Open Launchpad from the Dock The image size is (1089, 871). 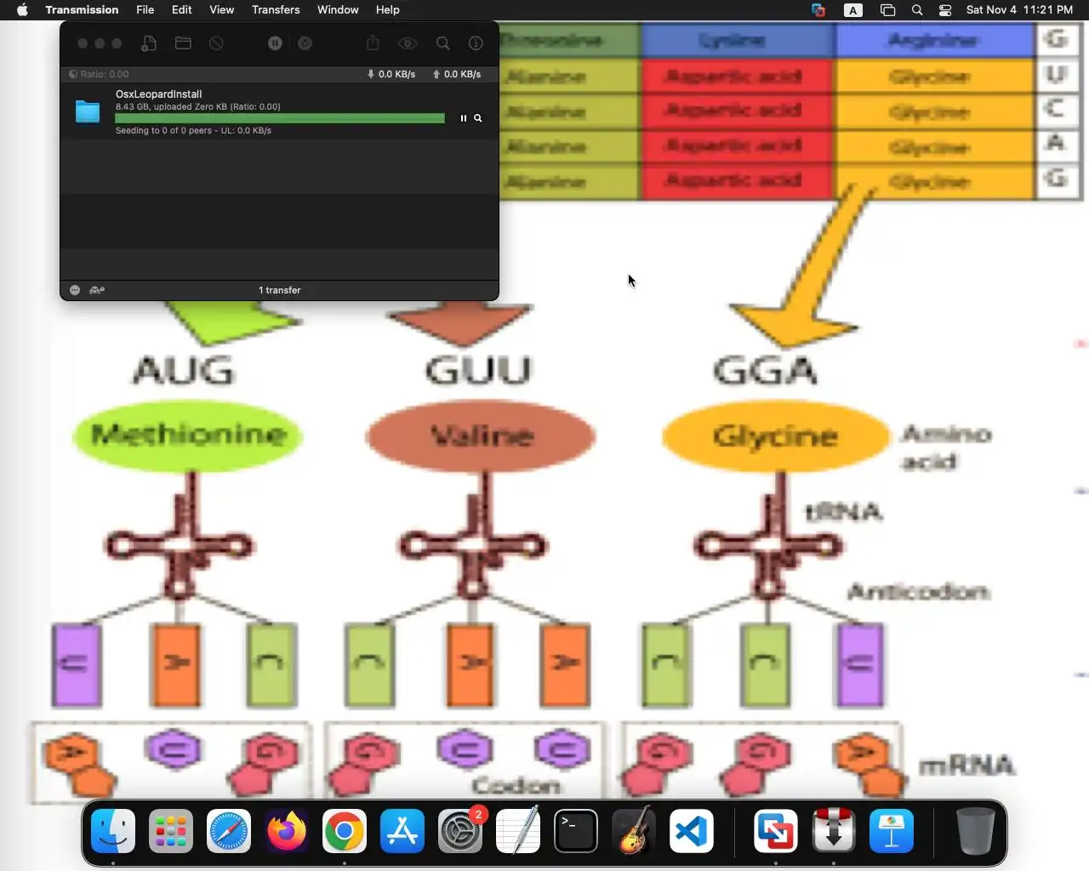click(171, 831)
